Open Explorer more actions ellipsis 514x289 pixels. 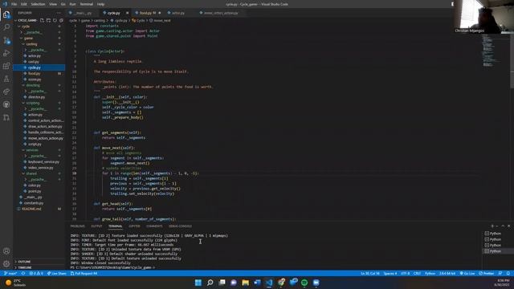tap(59, 13)
